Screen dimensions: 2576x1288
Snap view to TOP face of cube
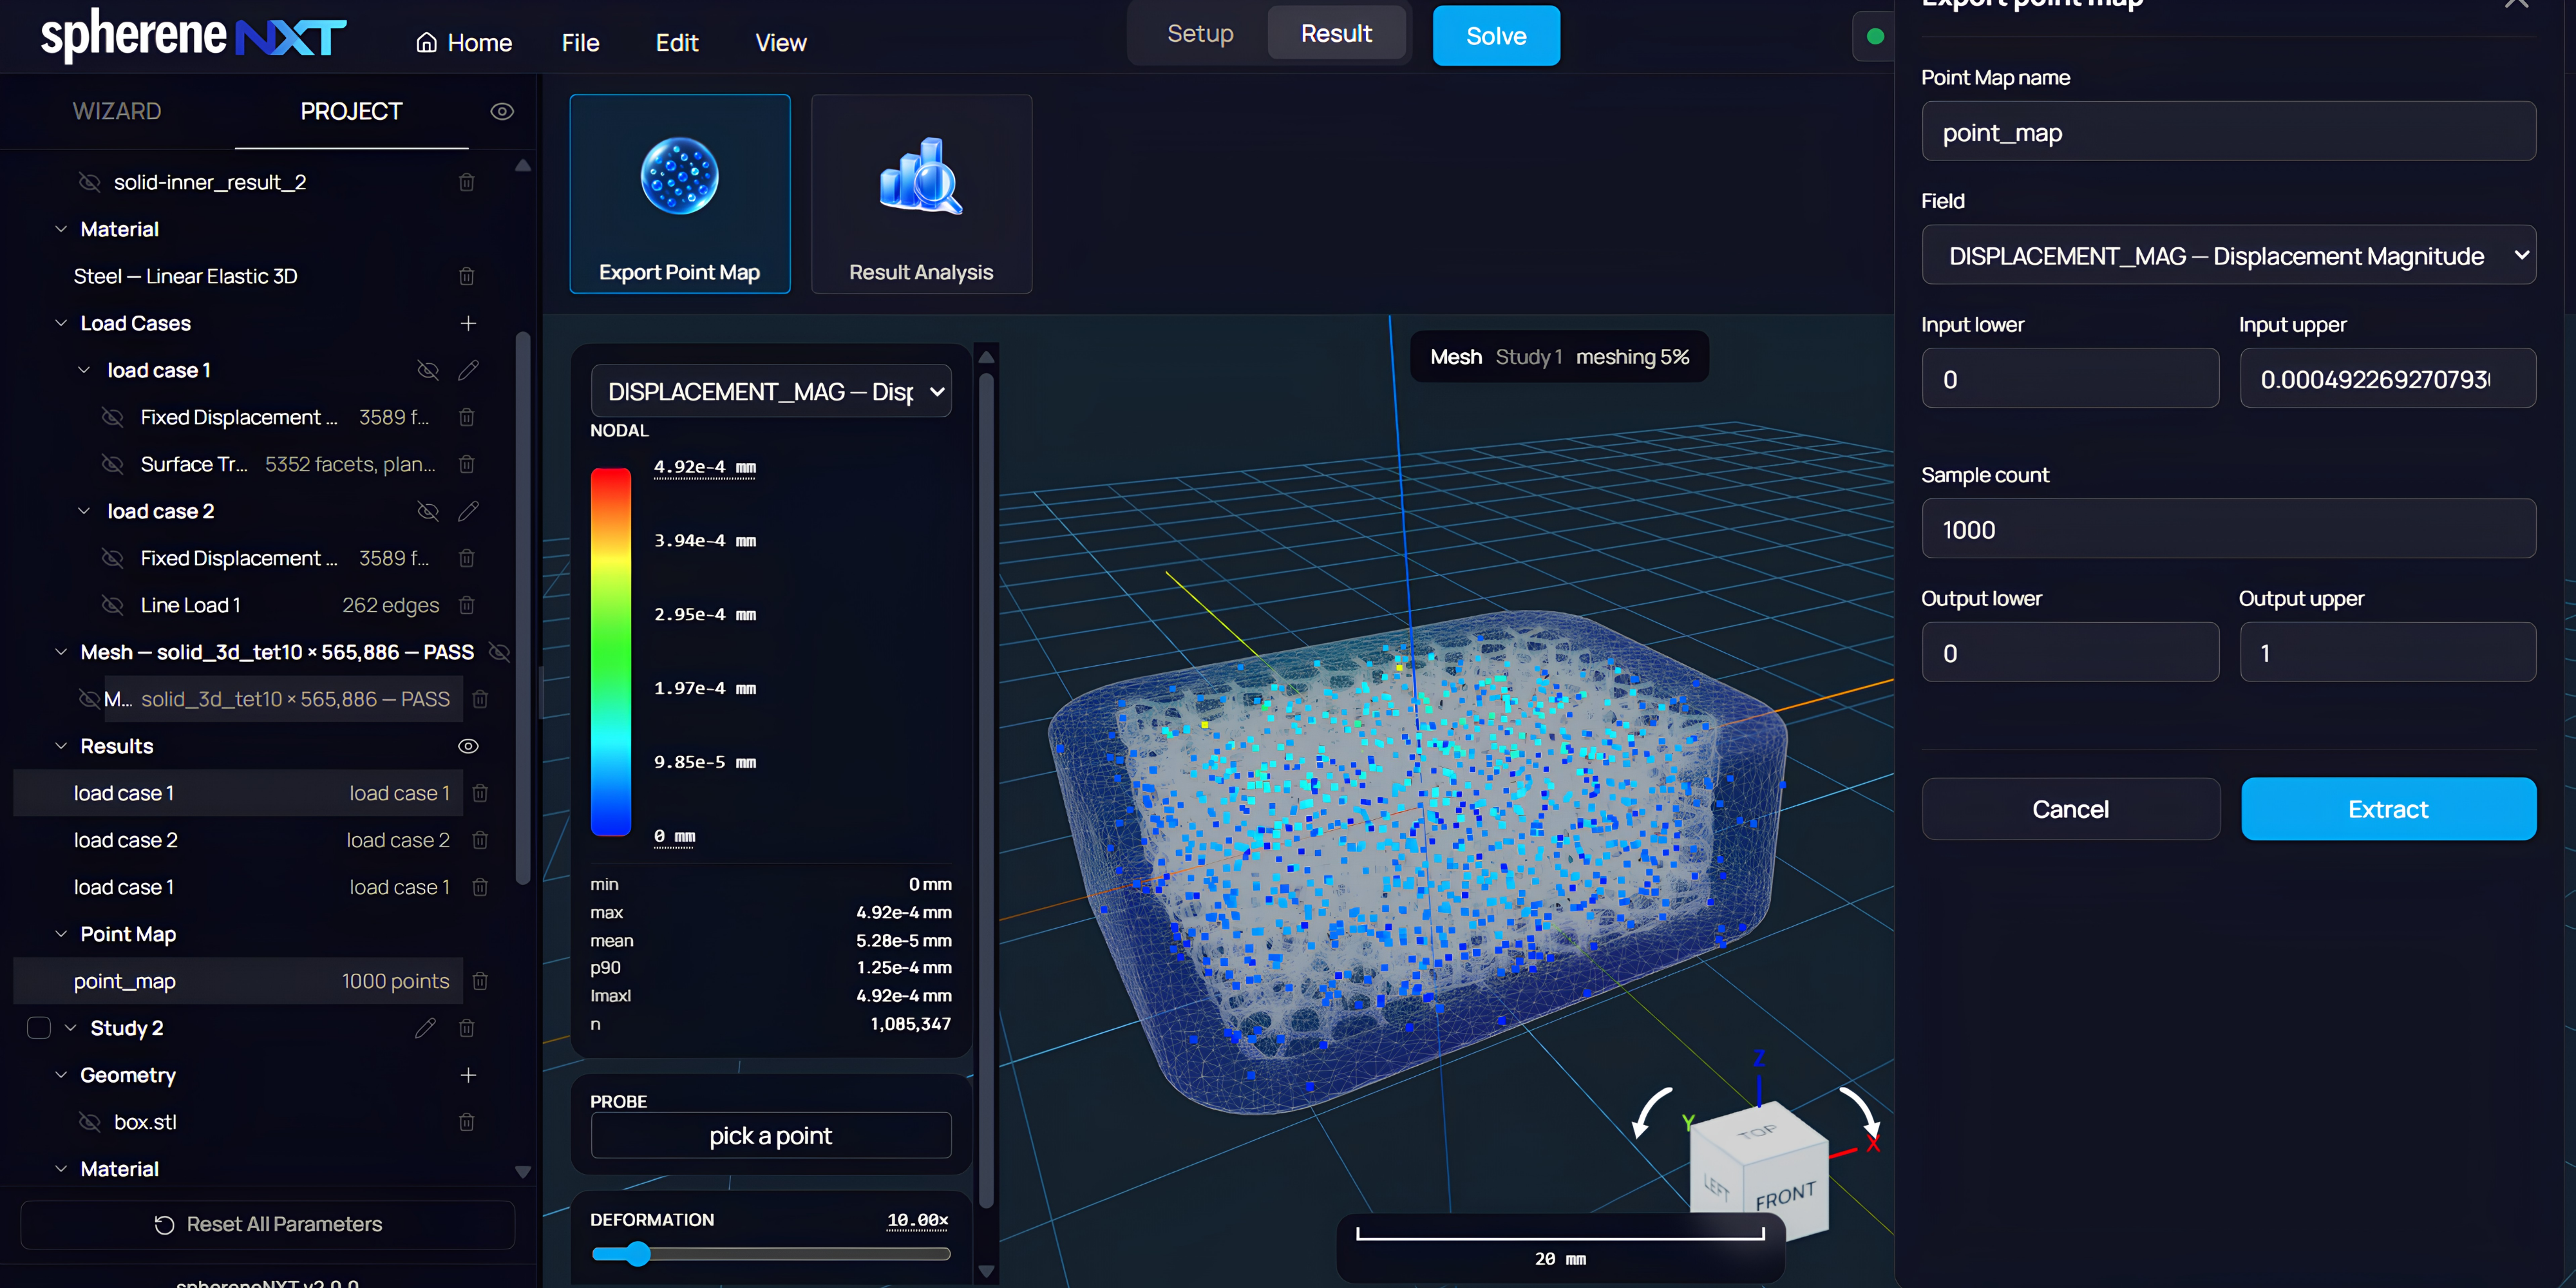tap(1757, 1132)
